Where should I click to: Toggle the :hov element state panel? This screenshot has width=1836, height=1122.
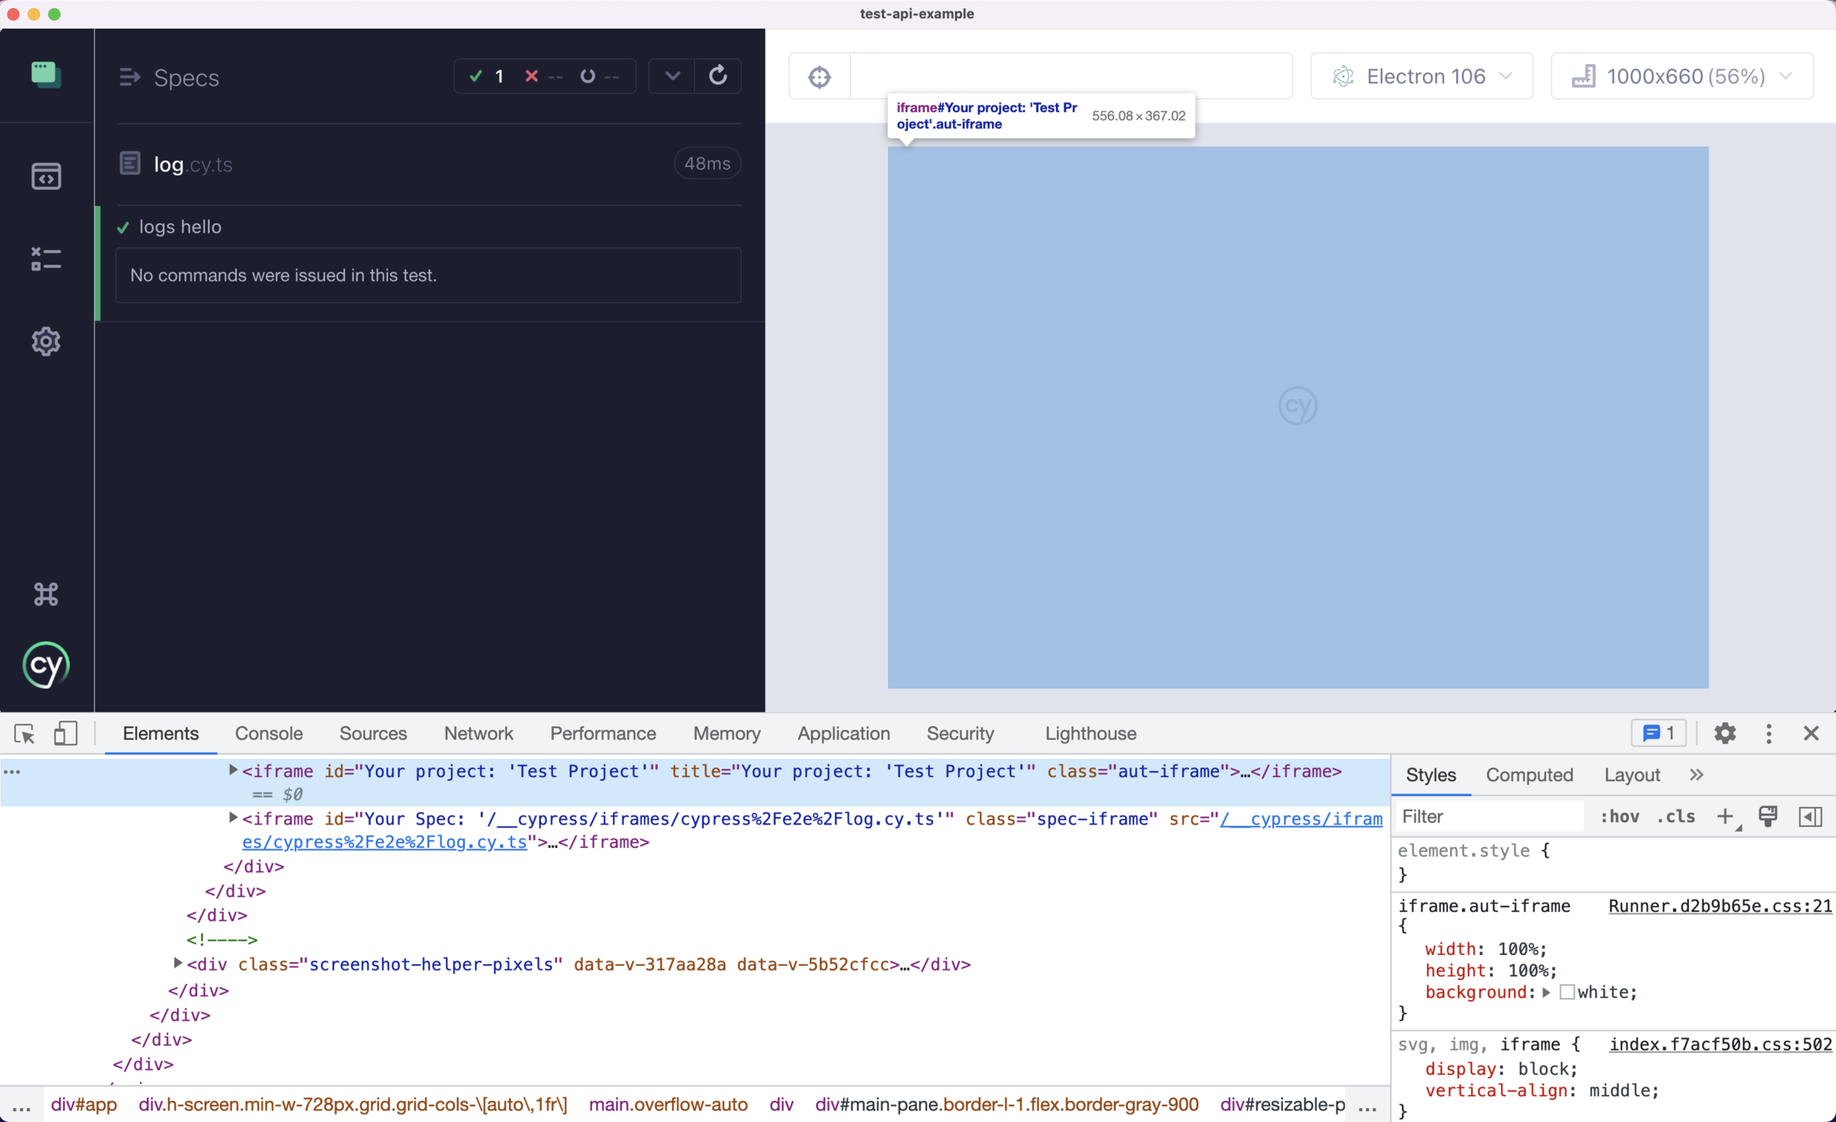coord(1619,817)
